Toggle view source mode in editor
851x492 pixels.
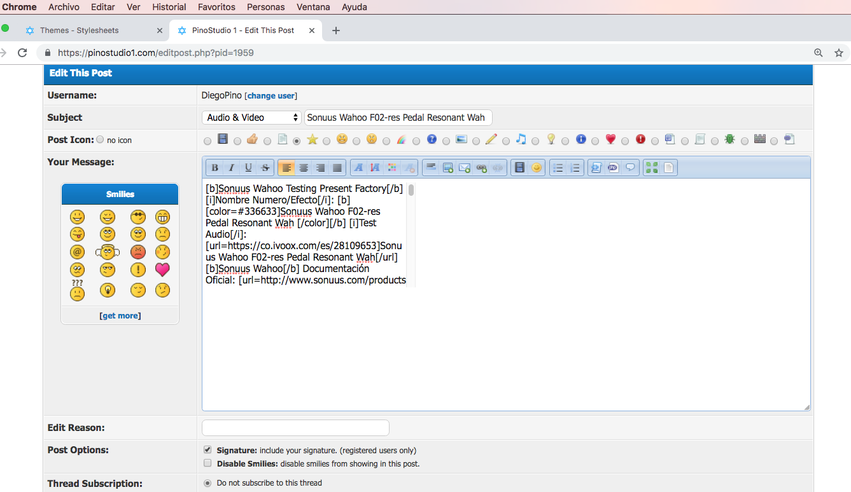(x=668, y=168)
